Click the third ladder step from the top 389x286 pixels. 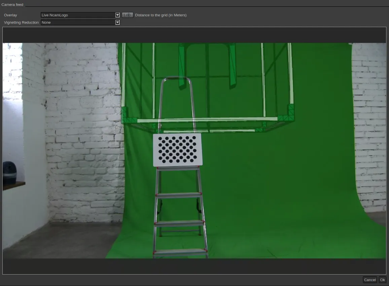179,223
